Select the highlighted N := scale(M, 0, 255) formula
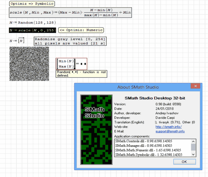This screenshot has width=208, height=177. pyautogui.click(x=33, y=30)
